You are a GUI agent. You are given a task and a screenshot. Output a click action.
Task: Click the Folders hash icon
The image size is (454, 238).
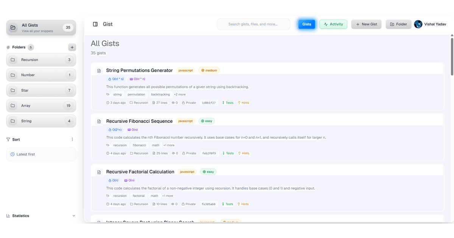(x=8, y=47)
